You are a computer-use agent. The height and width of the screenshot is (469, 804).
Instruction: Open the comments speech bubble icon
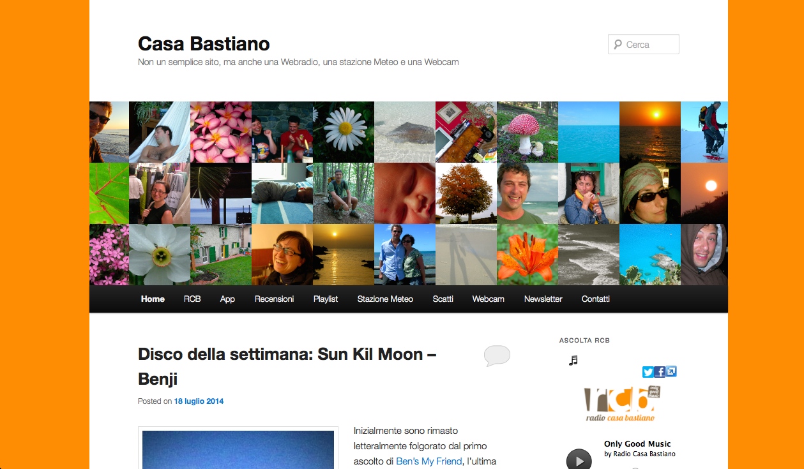tap(497, 355)
